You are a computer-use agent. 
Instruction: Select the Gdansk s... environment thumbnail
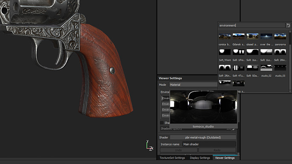pyautogui.click(x=238, y=36)
